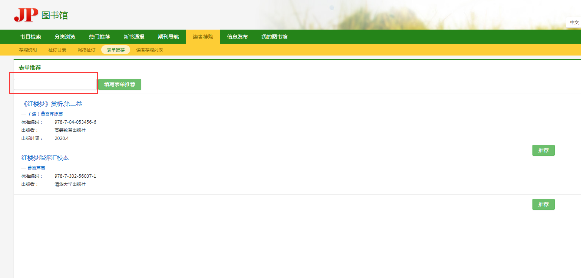Screen dimensions: 581x278
Task: Go to 分类浏览 in the navigation bar
Action: pyautogui.click(x=65, y=37)
